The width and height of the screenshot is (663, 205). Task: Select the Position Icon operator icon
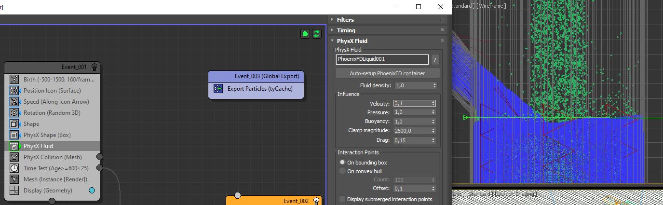tap(14, 91)
